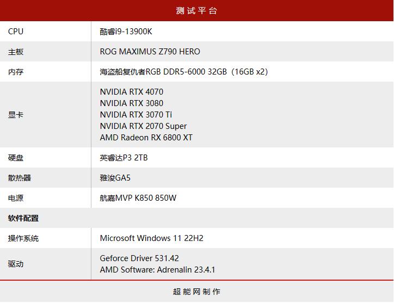
Task: Click NVIDIA RTX 4070 line
Action: coord(132,92)
